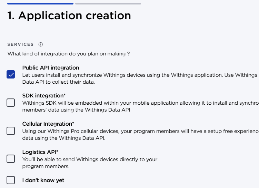Click the I don't know yet label
259x188 pixels.
[43, 180]
